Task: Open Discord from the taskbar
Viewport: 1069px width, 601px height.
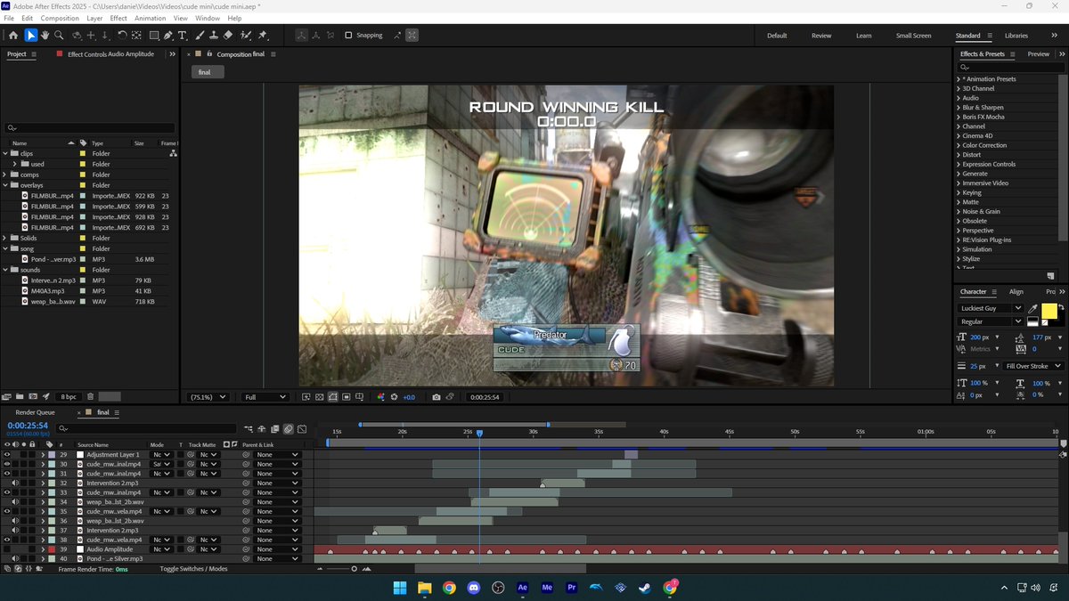Action: (474, 588)
